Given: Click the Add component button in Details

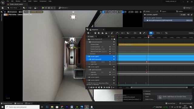Looking at the screenshot, I should (183, 15).
